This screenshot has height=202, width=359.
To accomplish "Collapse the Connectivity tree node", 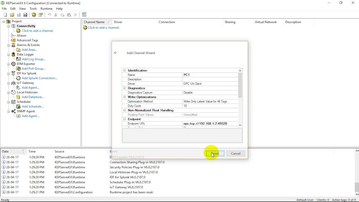I will click(x=8, y=26).
